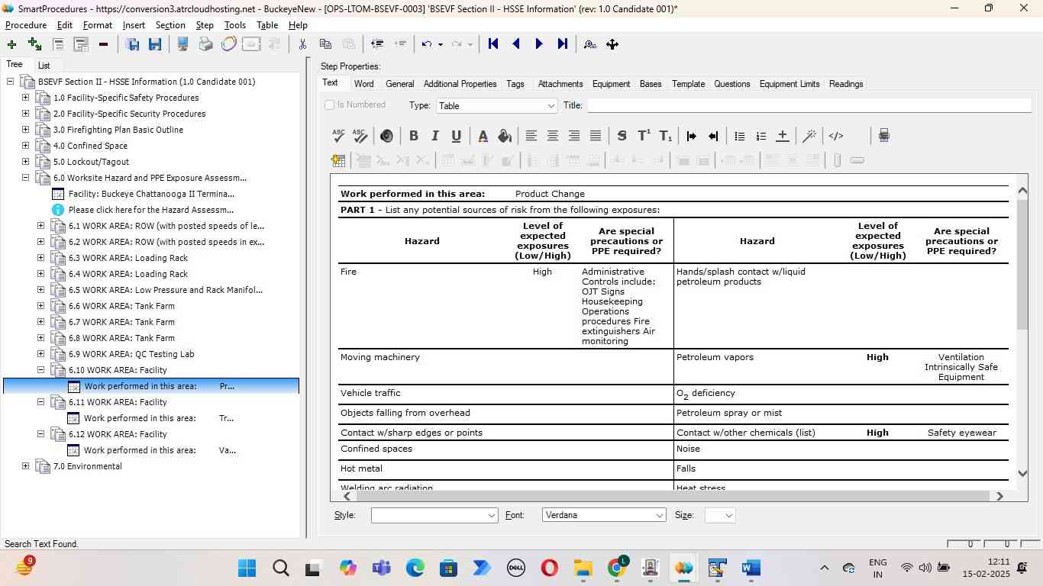Insert numbered list in editor
Viewport: 1043px width, 586px height.
point(761,136)
